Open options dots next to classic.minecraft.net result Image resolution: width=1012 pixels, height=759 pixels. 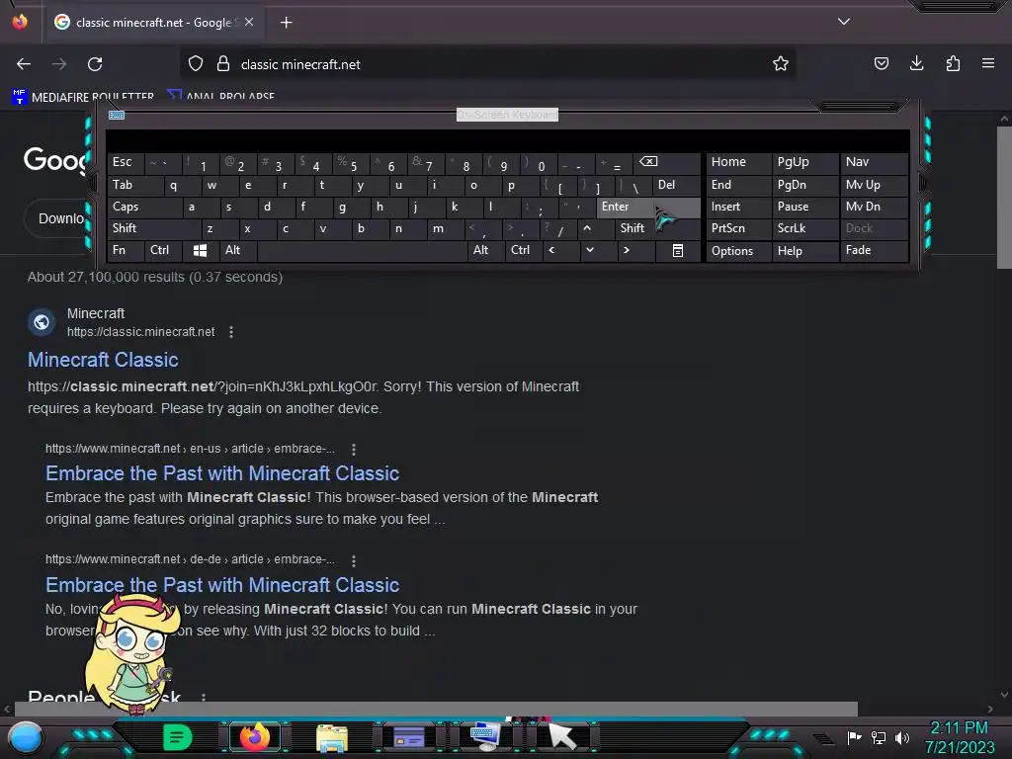(x=231, y=332)
